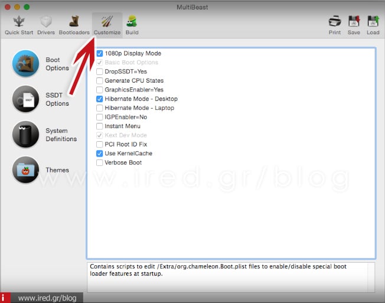This screenshot has height=303, width=385.
Task: Enable GraphicsEnabler=Yes checkbox
Action: pyautogui.click(x=99, y=90)
